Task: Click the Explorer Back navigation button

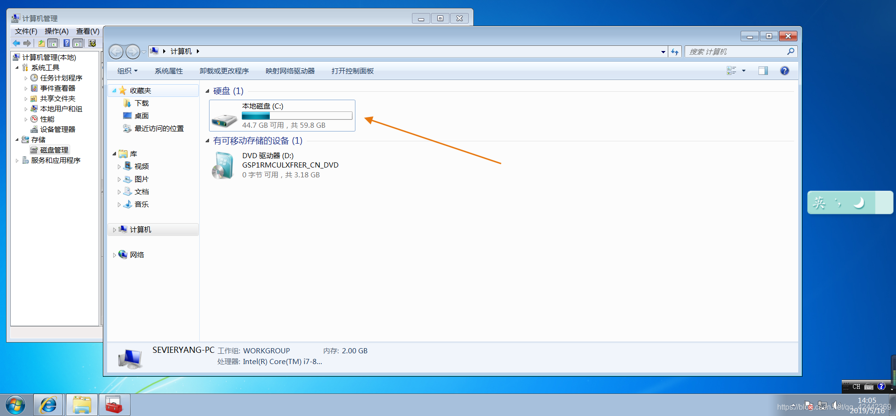Action: click(x=116, y=51)
